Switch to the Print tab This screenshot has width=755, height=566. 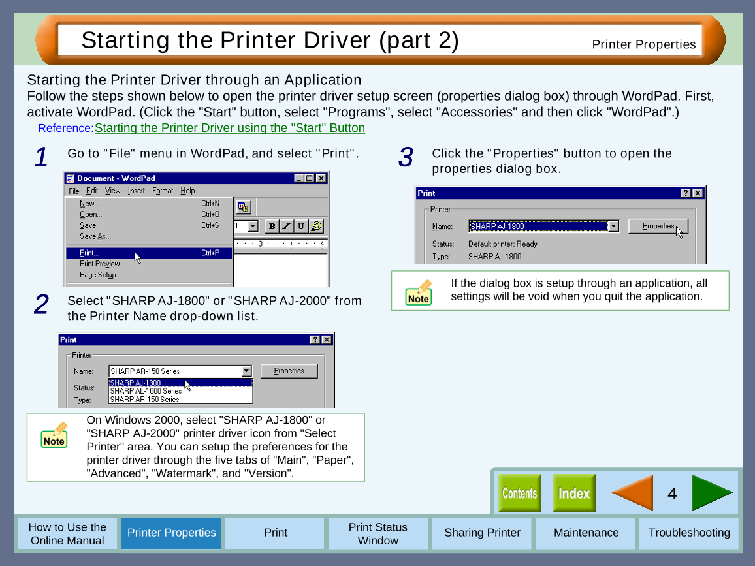pyautogui.click(x=276, y=533)
